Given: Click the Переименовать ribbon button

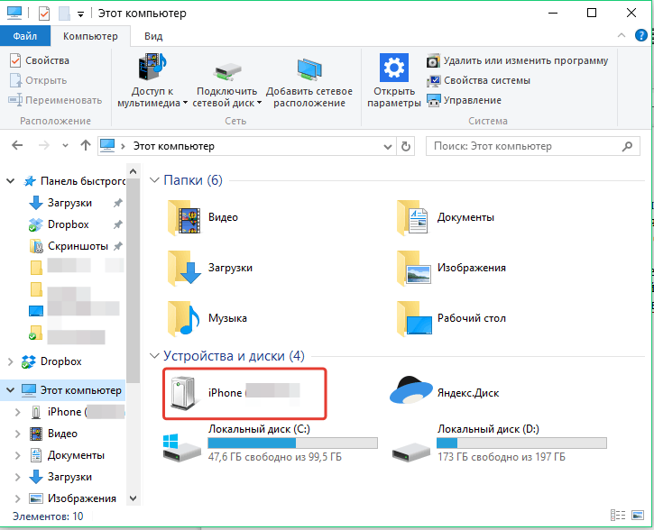Looking at the screenshot, I should pyautogui.click(x=55, y=100).
